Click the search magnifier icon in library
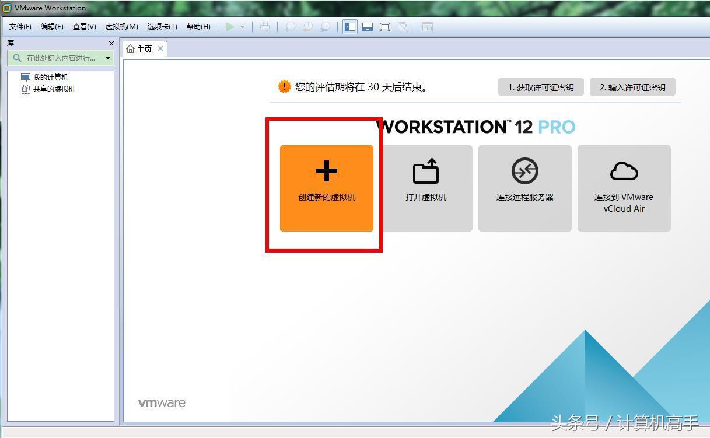 (17, 58)
